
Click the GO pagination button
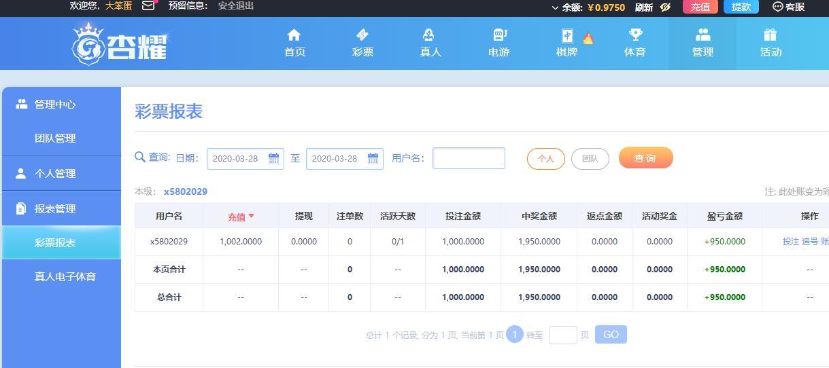611,335
